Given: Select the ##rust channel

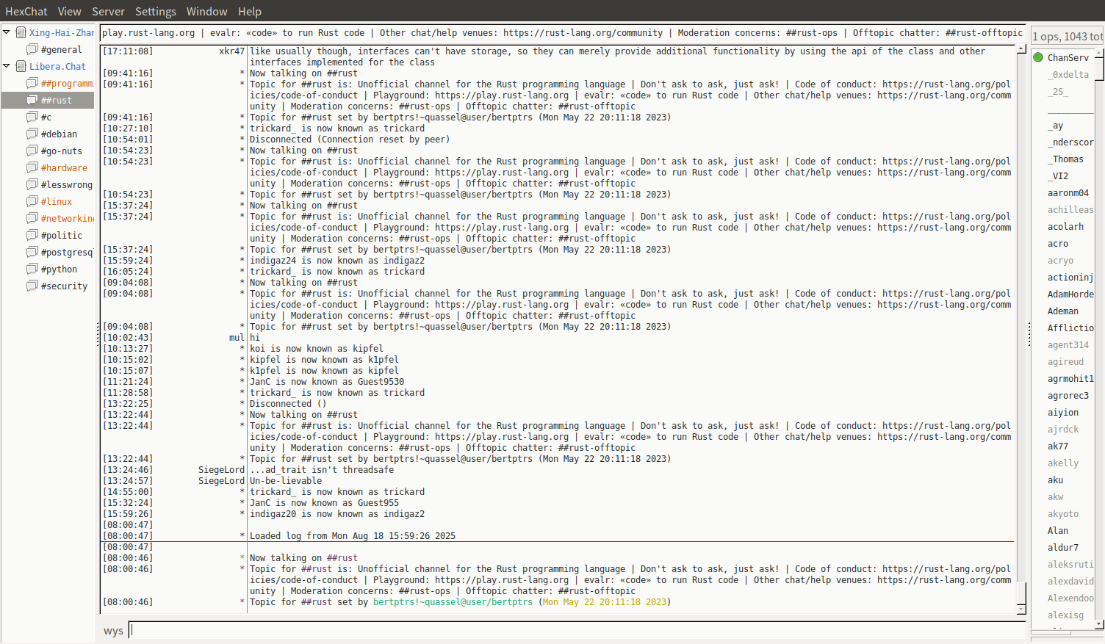Looking at the screenshot, I should [57, 101].
